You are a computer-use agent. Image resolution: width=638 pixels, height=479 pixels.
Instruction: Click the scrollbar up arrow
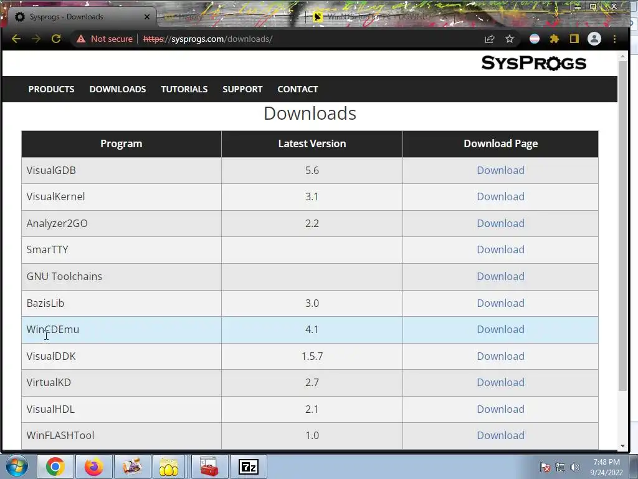pyautogui.click(x=622, y=56)
